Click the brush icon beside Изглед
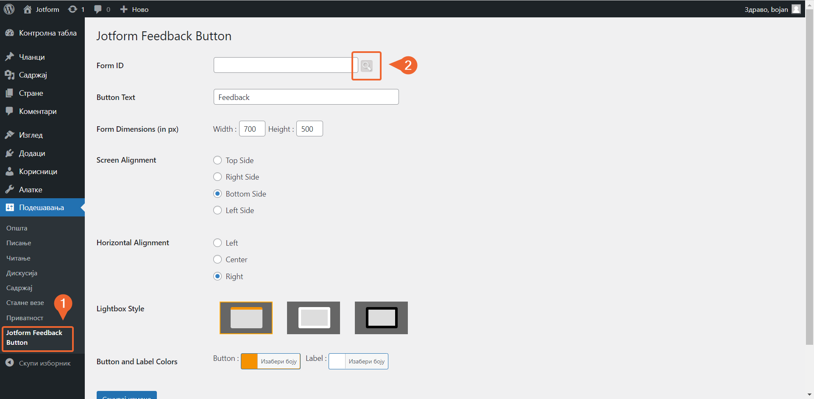 pos(9,135)
